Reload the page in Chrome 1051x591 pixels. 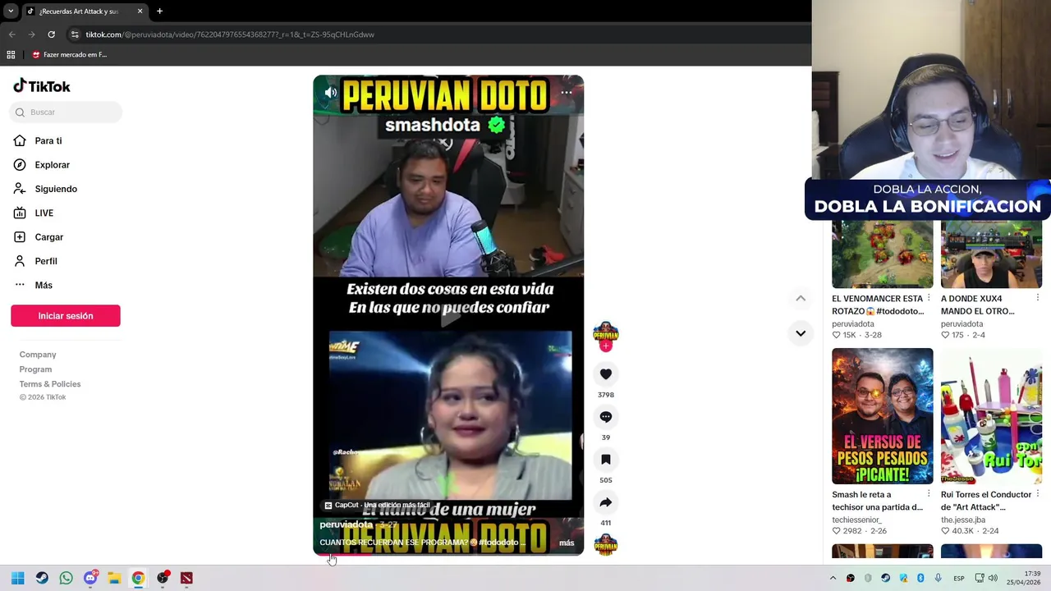51,34
